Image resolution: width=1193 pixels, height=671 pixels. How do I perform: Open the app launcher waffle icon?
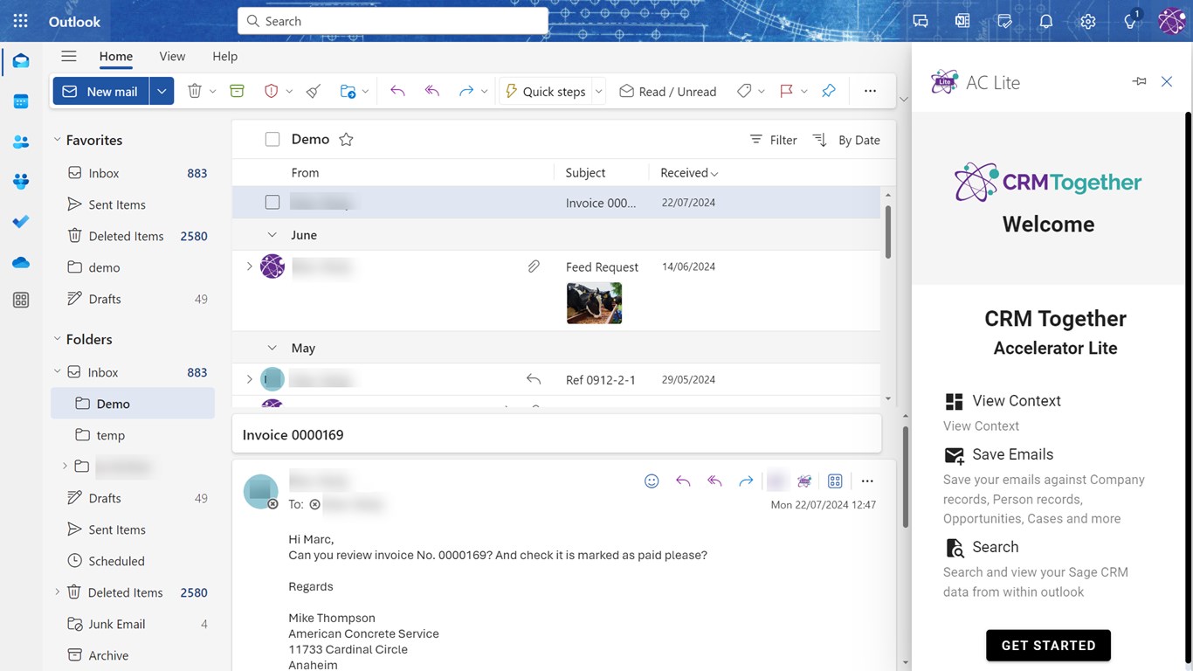pyautogui.click(x=21, y=21)
